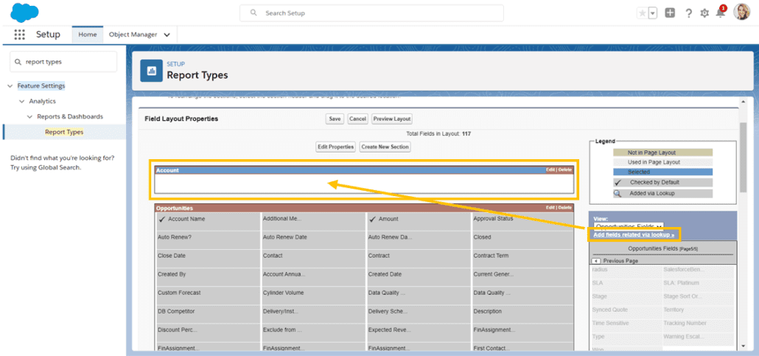
Task: Open the user profile avatar
Action: coord(741,13)
